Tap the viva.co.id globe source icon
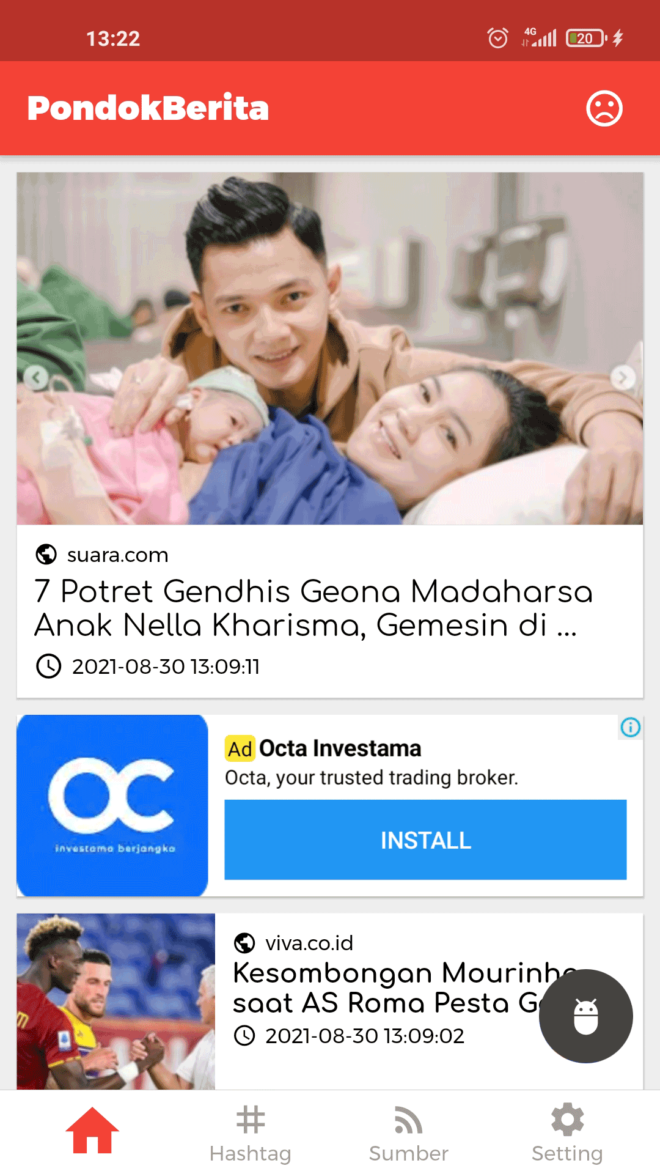Screen dimensions: 660x1174 [x=244, y=943]
